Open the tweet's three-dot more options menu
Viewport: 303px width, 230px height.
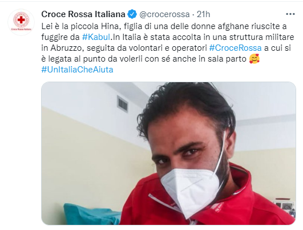coord(290,14)
